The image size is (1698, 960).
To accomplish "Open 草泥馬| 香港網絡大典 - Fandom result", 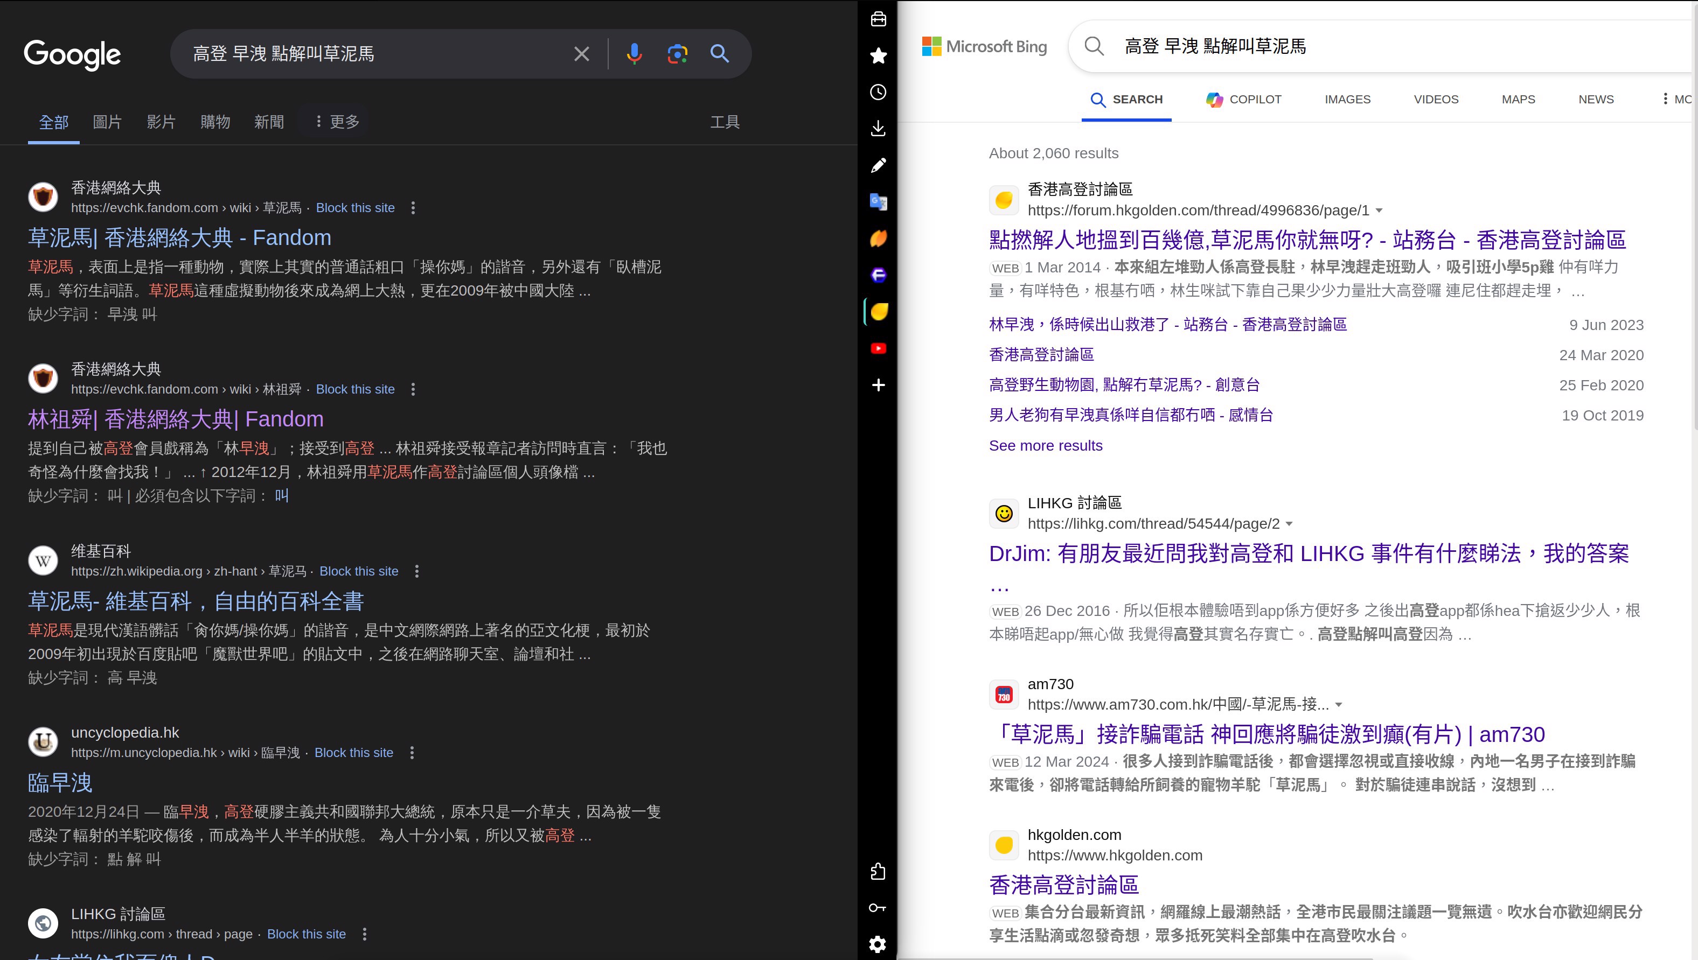I will click(x=179, y=238).
